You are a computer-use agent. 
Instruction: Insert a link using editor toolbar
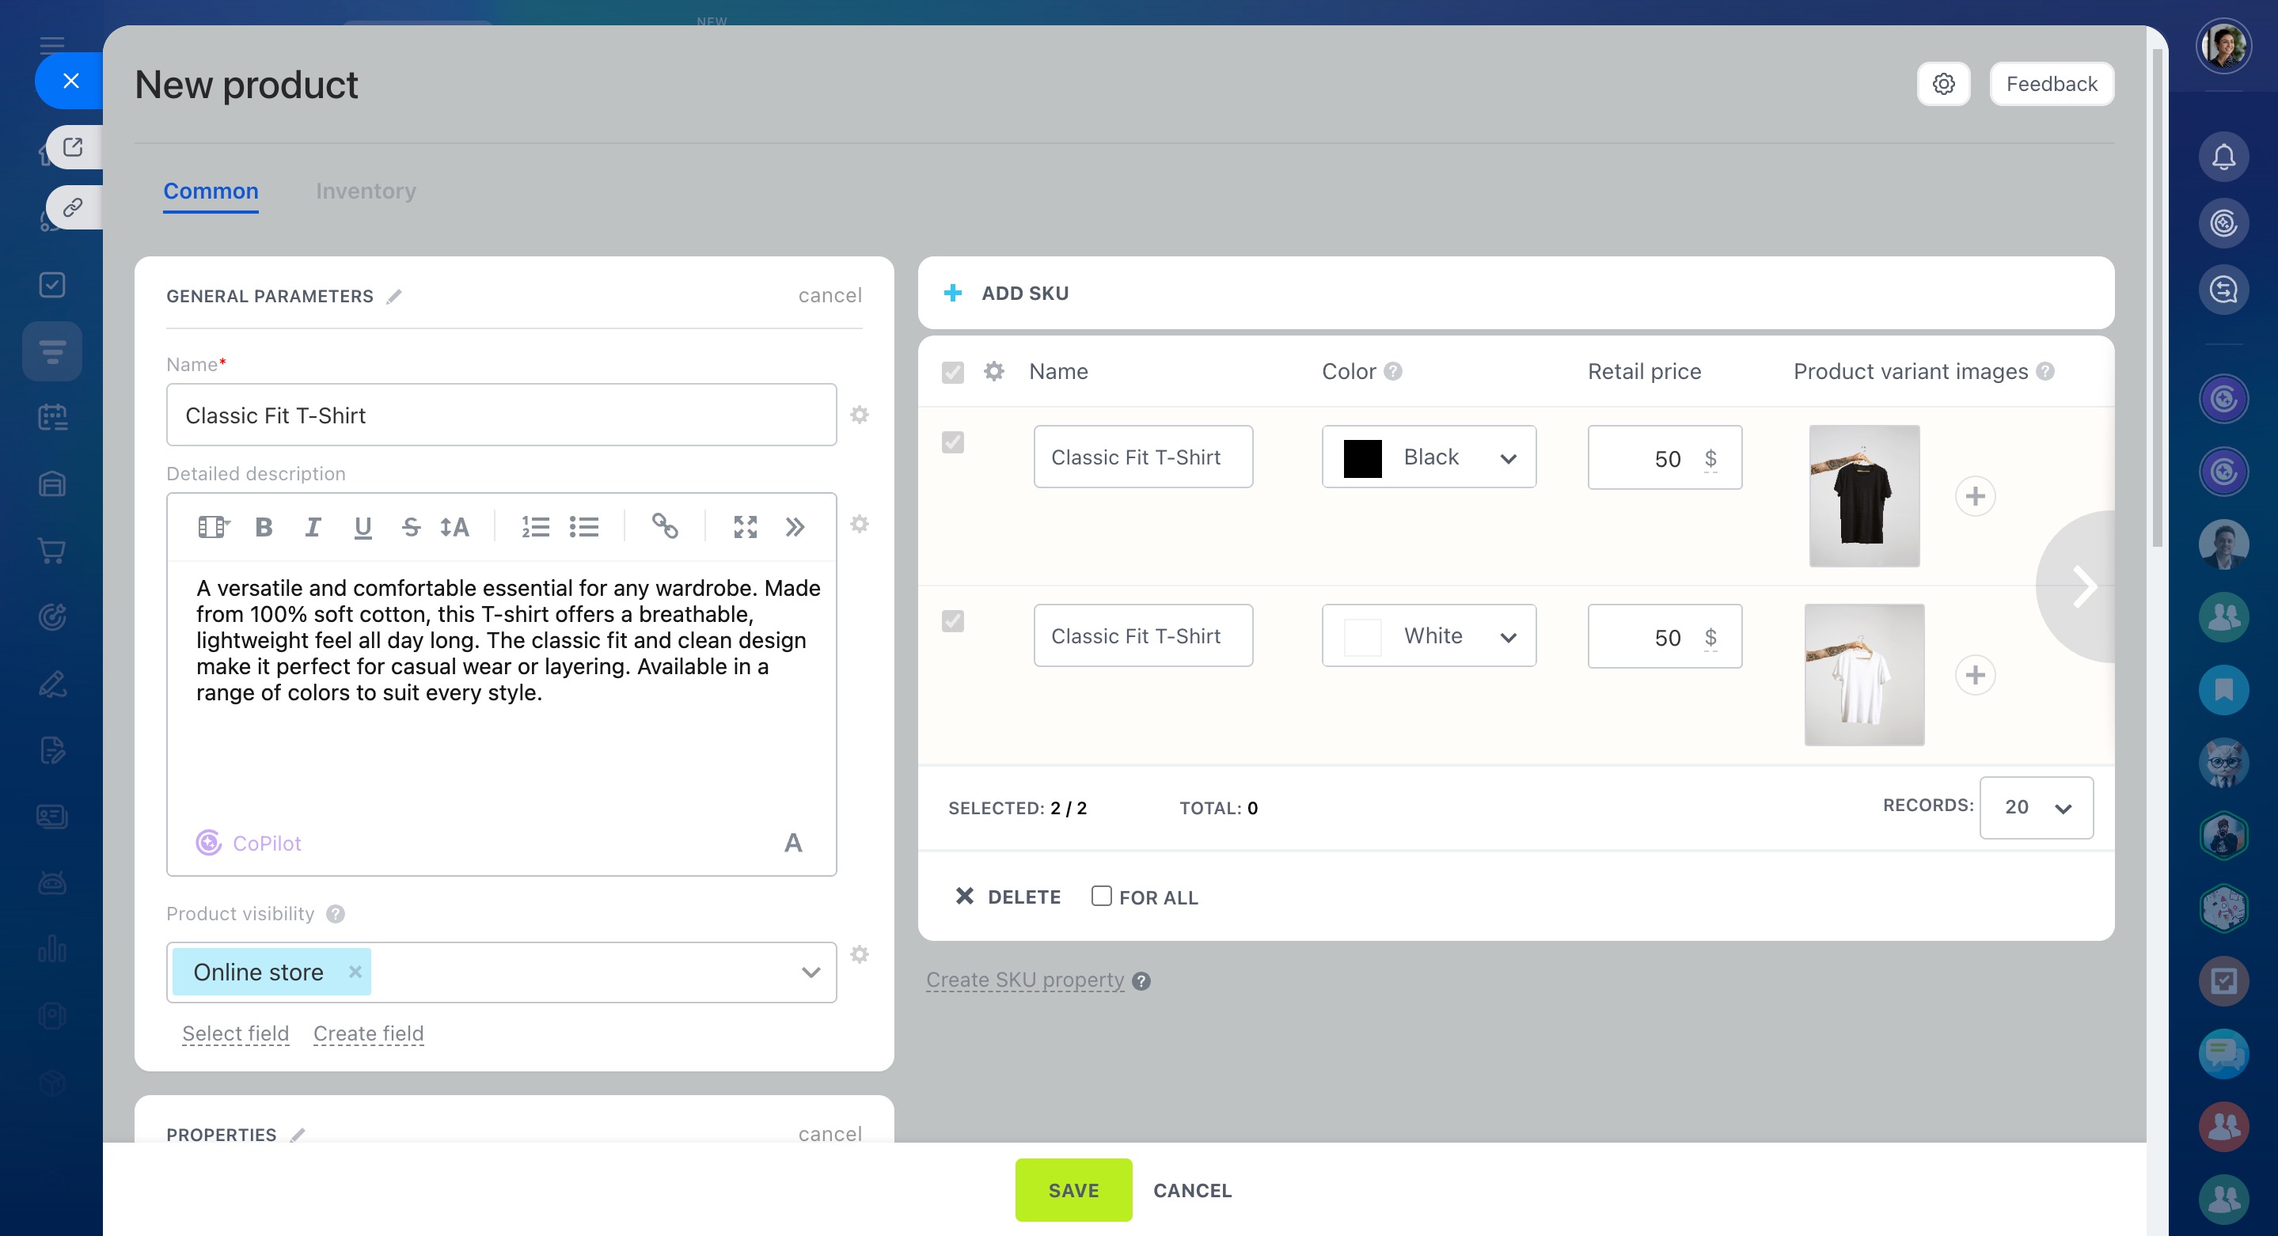pyautogui.click(x=664, y=527)
